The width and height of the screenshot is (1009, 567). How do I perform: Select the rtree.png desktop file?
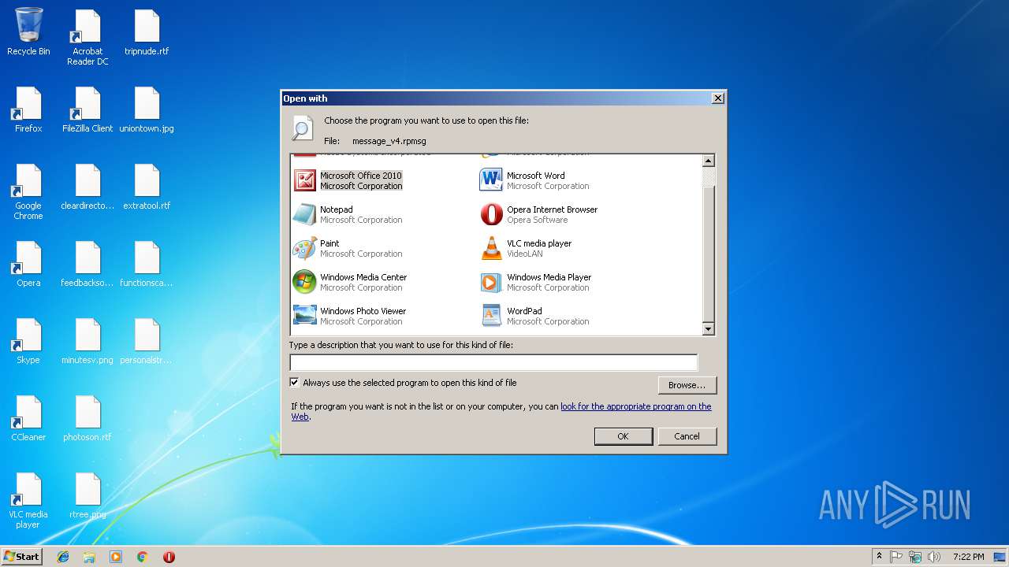tap(87, 495)
